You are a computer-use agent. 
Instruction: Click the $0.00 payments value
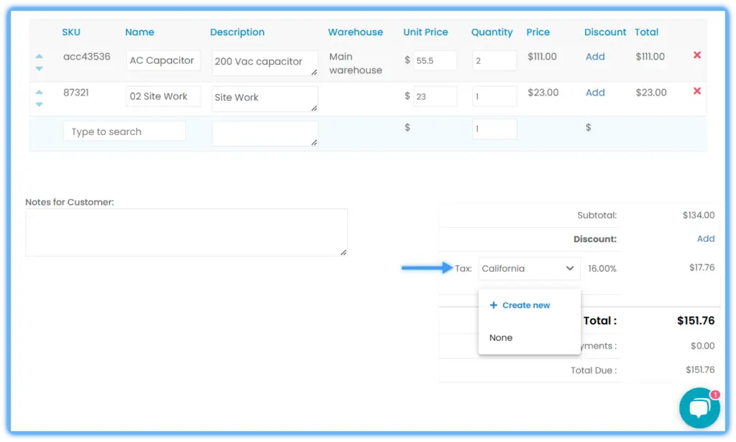[703, 346]
